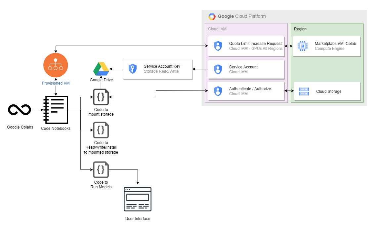Select the Code Notebooks notebook icon
This screenshot has width=375, height=226.
[56, 110]
